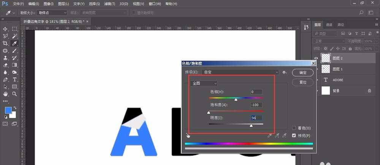This screenshot has width=380, height=165.
Task: Select the Horizontal Type tool
Action: coord(14,80)
